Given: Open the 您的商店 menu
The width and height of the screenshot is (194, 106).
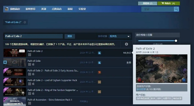Looking at the screenshot, I should point(15,9).
